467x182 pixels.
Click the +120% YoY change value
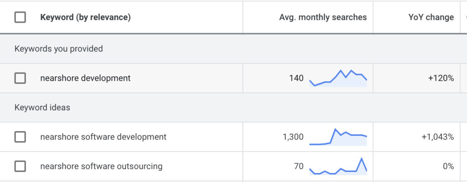(x=441, y=79)
